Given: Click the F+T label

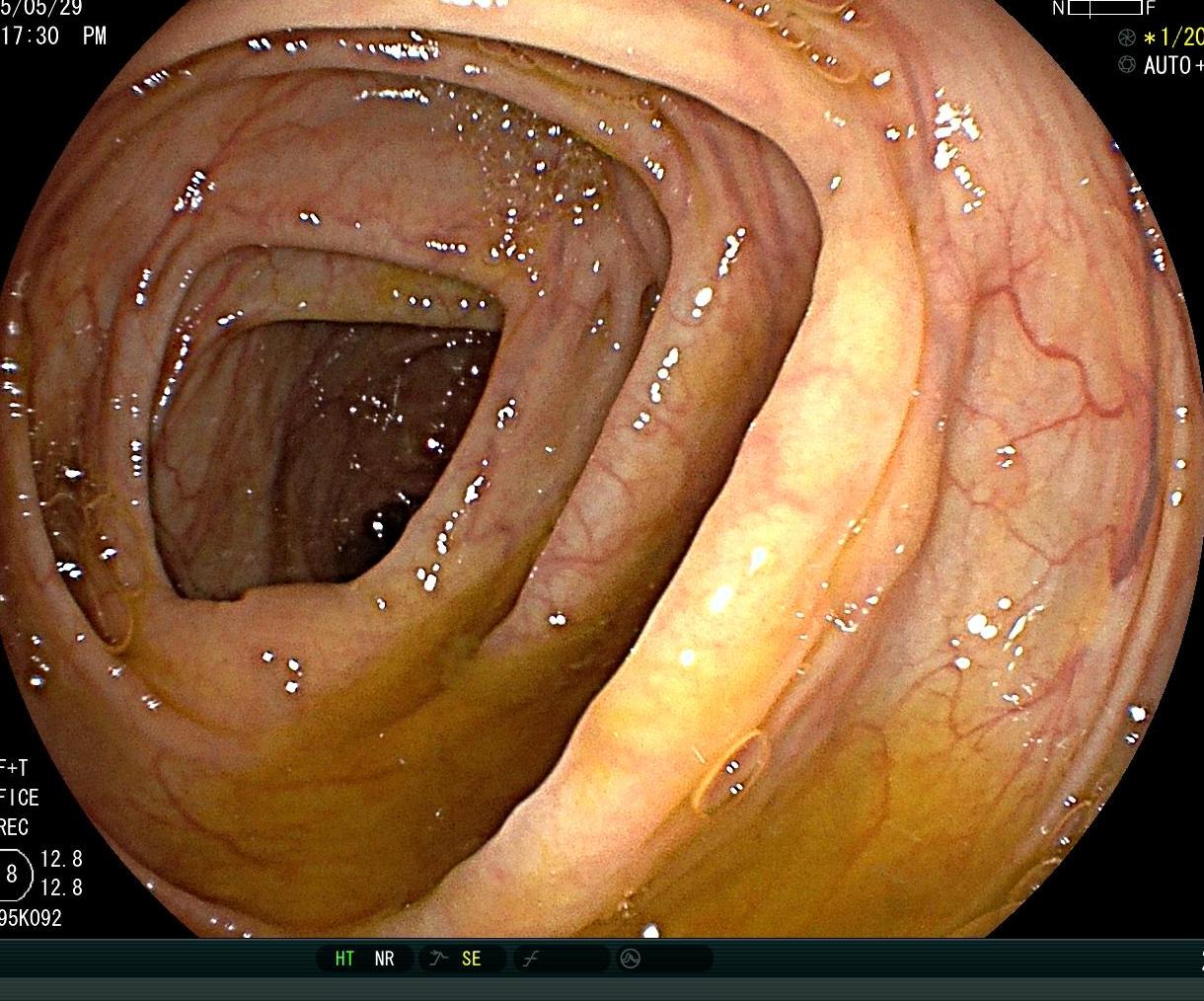Looking at the screenshot, I should coord(15,767).
